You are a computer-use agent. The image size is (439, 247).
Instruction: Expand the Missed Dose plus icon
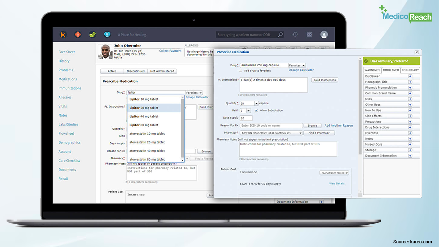click(410, 145)
